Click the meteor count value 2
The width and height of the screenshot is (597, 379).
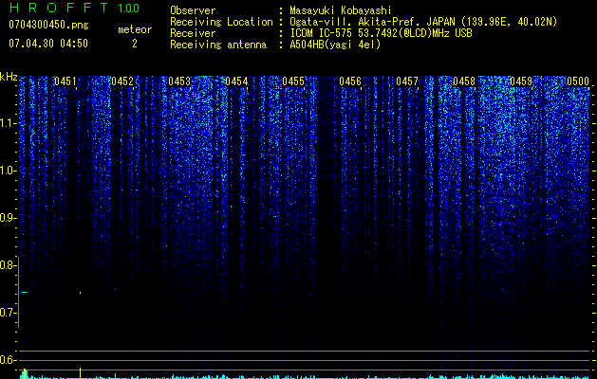coord(135,44)
